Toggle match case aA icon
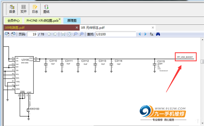This screenshot has width=204, height=126. coord(152,34)
